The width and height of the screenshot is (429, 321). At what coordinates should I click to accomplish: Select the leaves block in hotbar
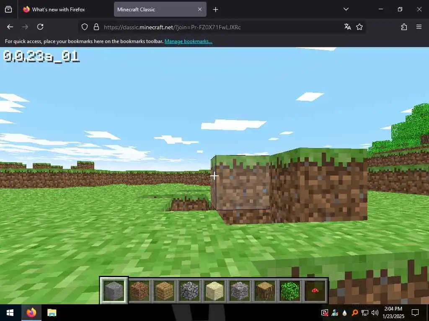pyautogui.click(x=290, y=291)
